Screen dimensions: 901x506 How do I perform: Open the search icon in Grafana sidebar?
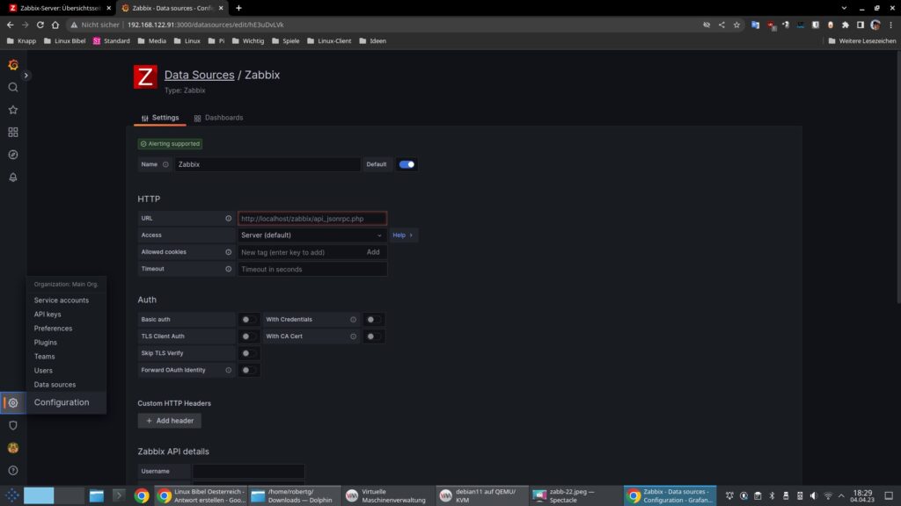13,87
